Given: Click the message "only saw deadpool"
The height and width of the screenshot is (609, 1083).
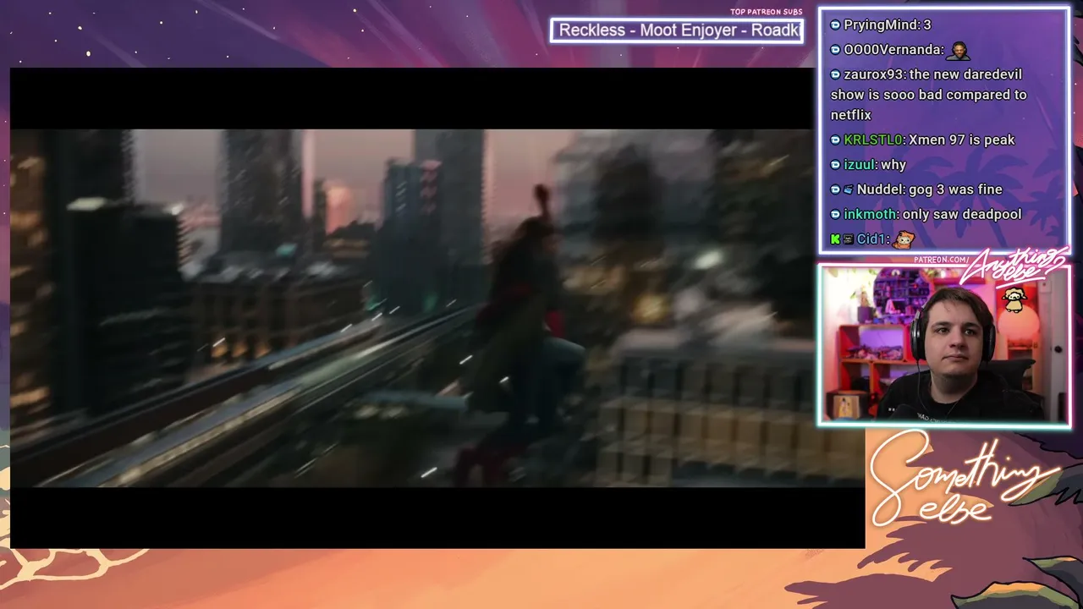Looking at the screenshot, I should [962, 215].
